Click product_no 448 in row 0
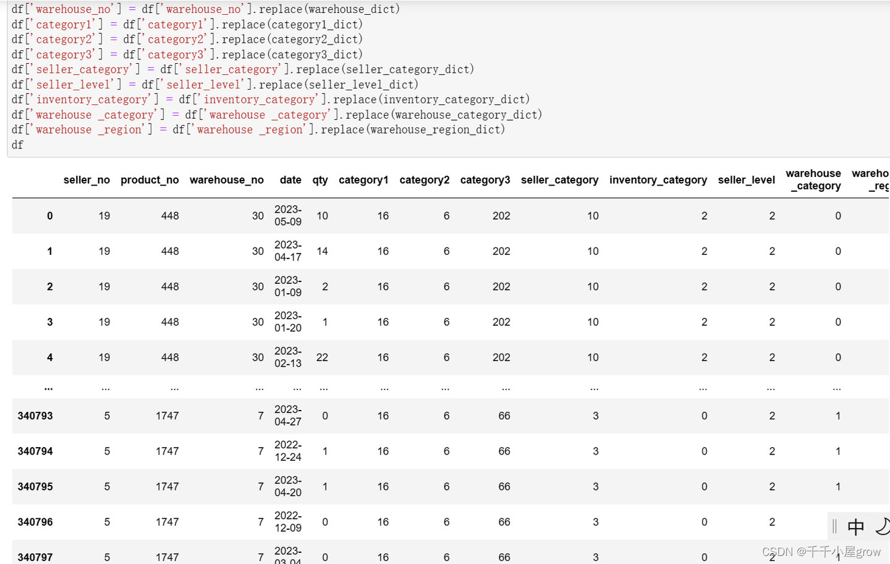The image size is (890, 564). coord(170,216)
